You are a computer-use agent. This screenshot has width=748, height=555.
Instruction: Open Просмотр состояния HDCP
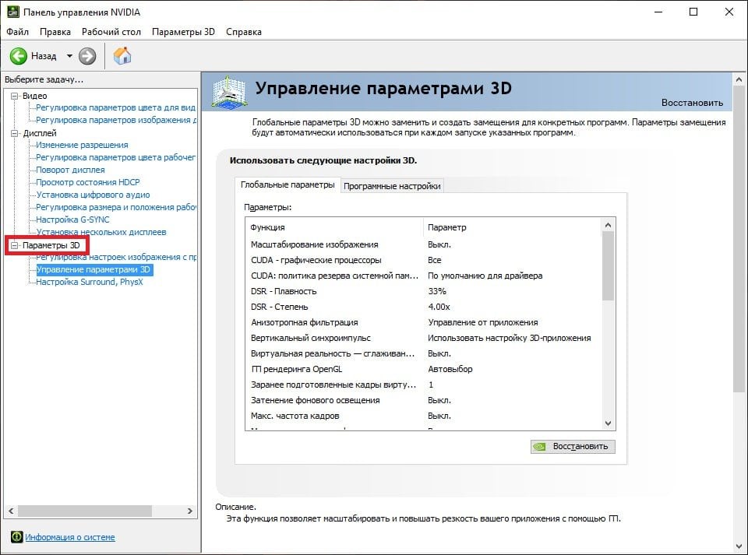pos(88,182)
